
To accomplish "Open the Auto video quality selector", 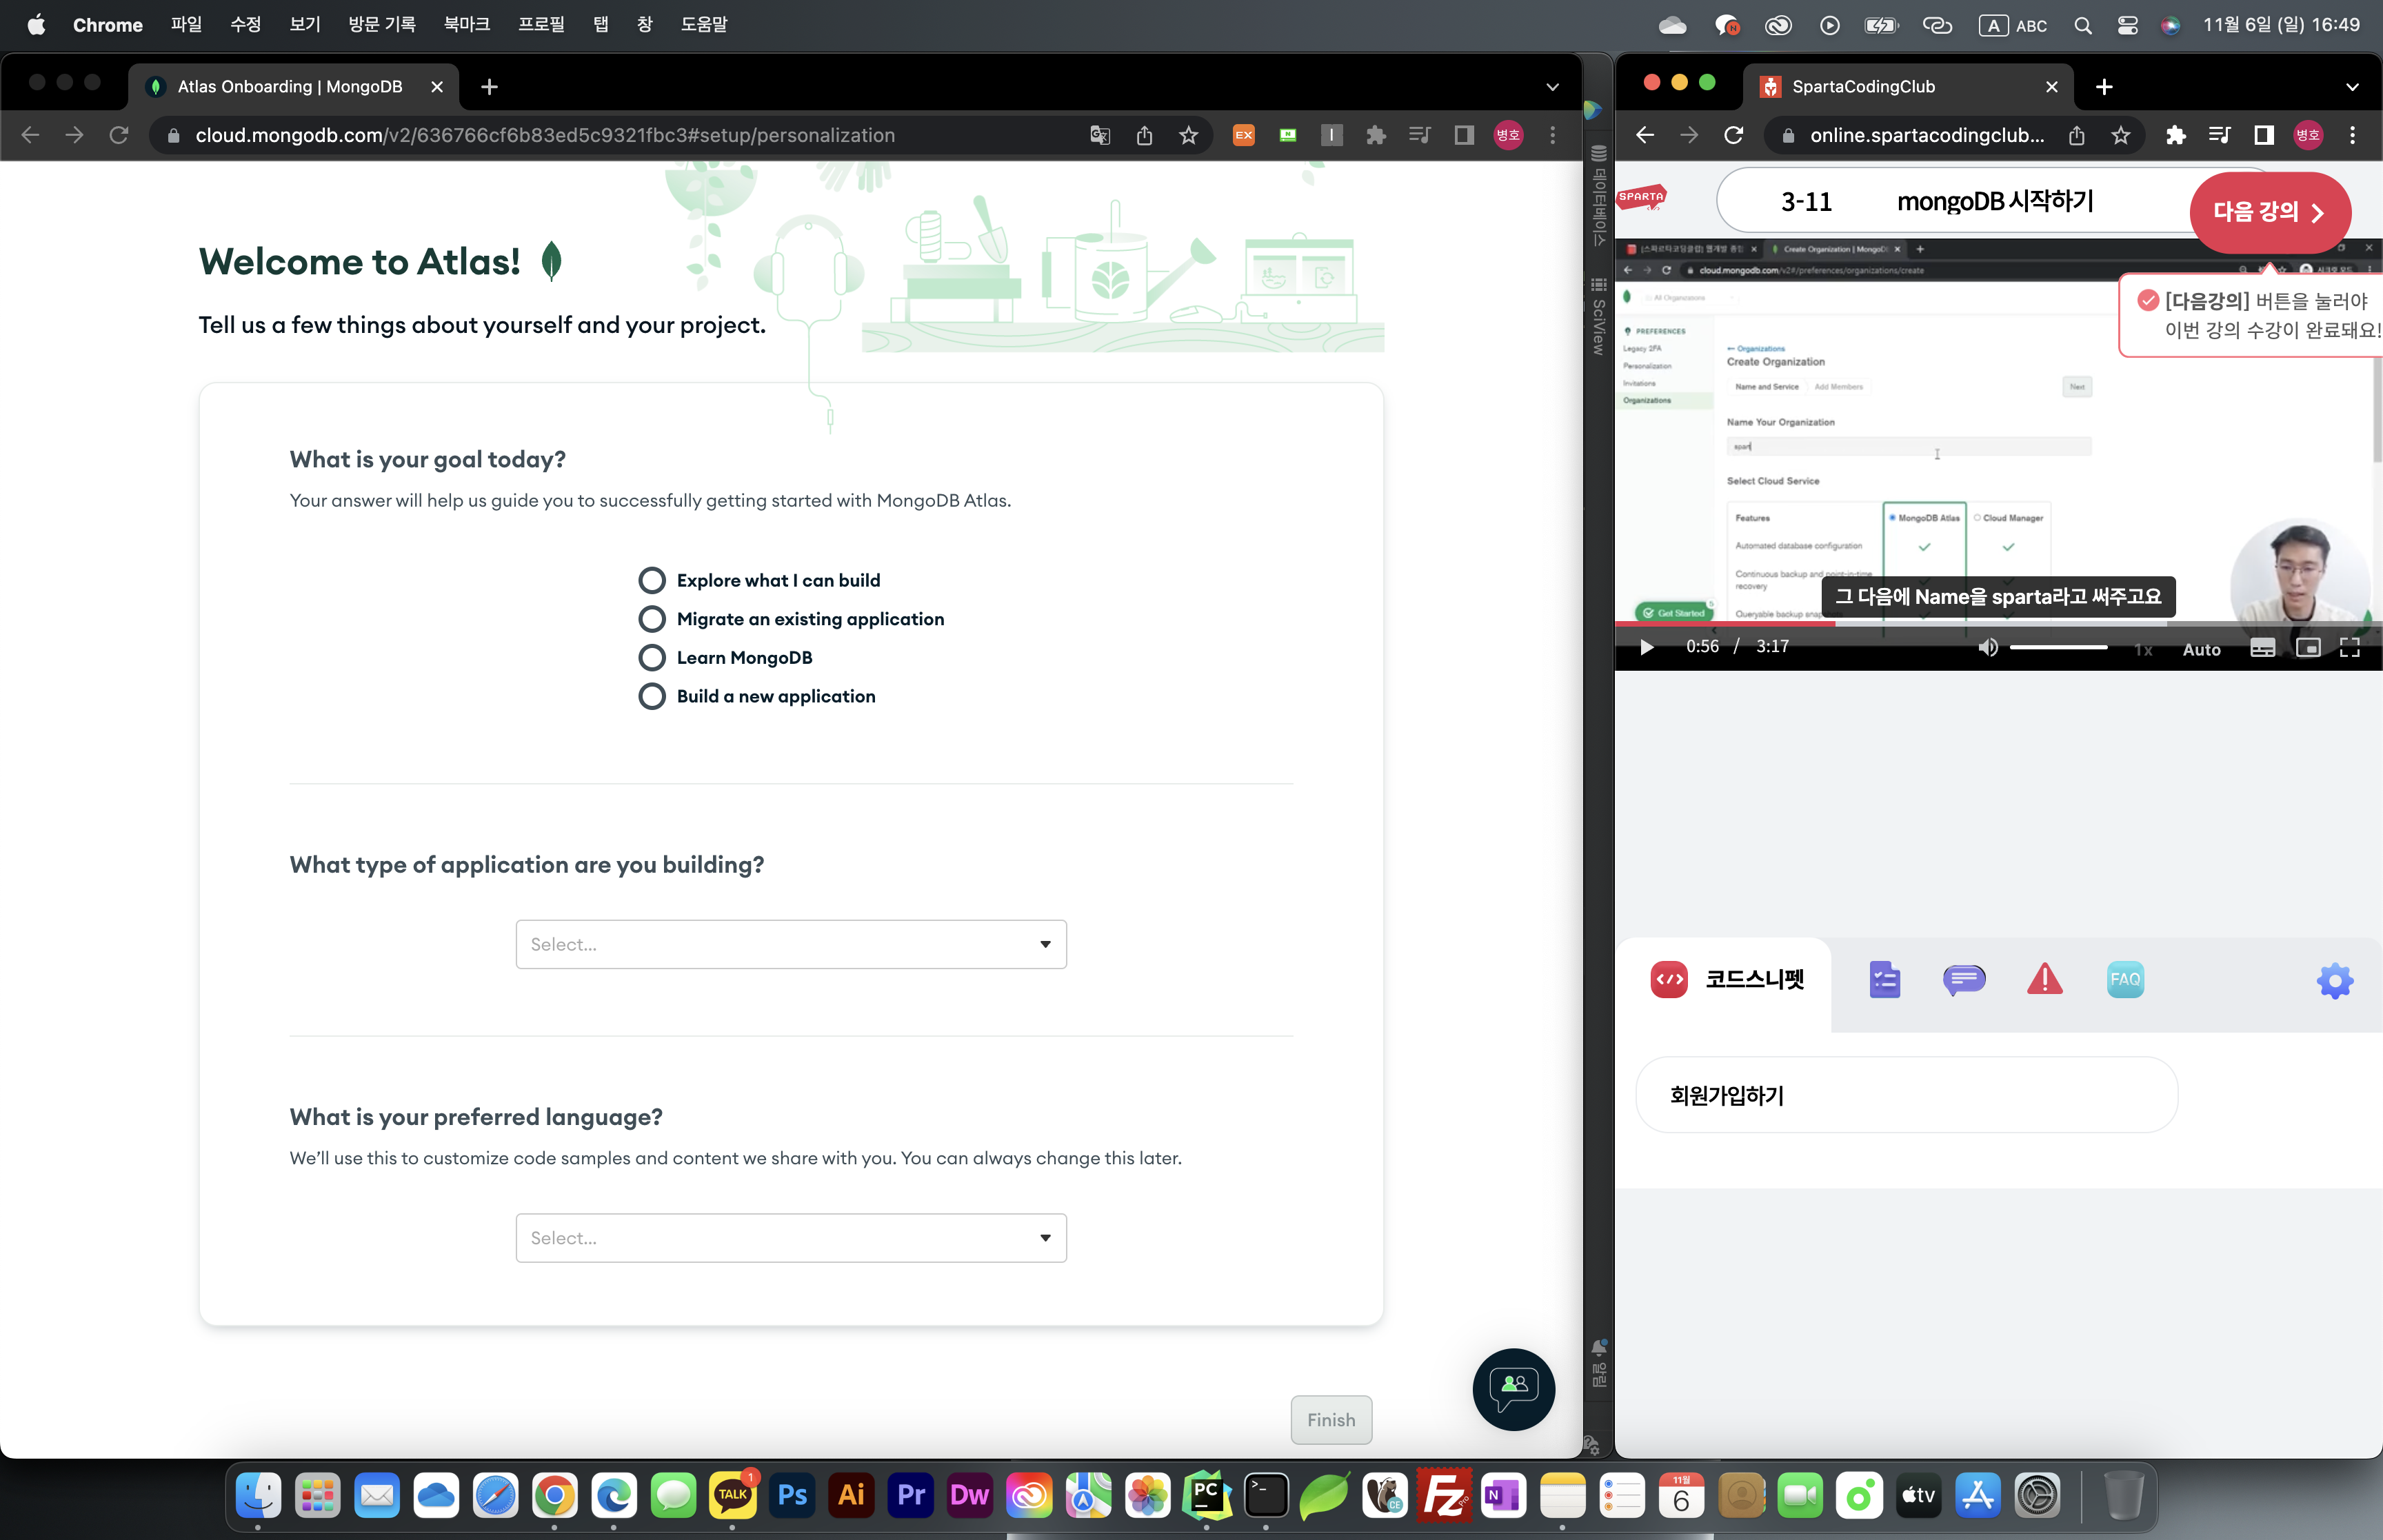I will pyautogui.click(x=2201, y=649).
